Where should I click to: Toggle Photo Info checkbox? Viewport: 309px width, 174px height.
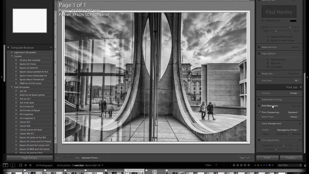[x=259, y=74]
